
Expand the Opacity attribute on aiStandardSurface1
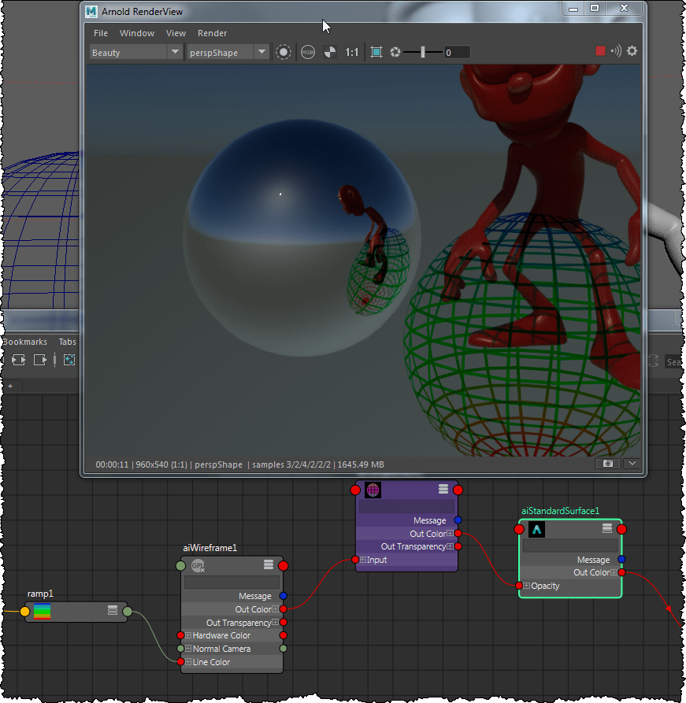tap(526, 586)
